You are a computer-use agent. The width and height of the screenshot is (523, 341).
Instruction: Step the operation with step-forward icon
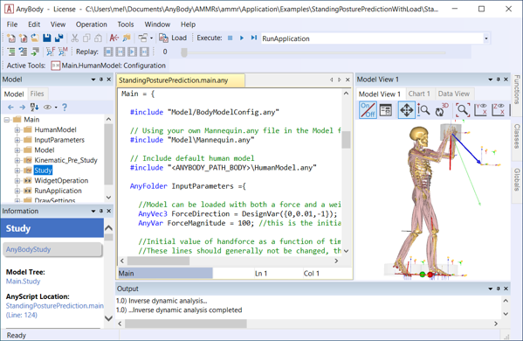254,38
